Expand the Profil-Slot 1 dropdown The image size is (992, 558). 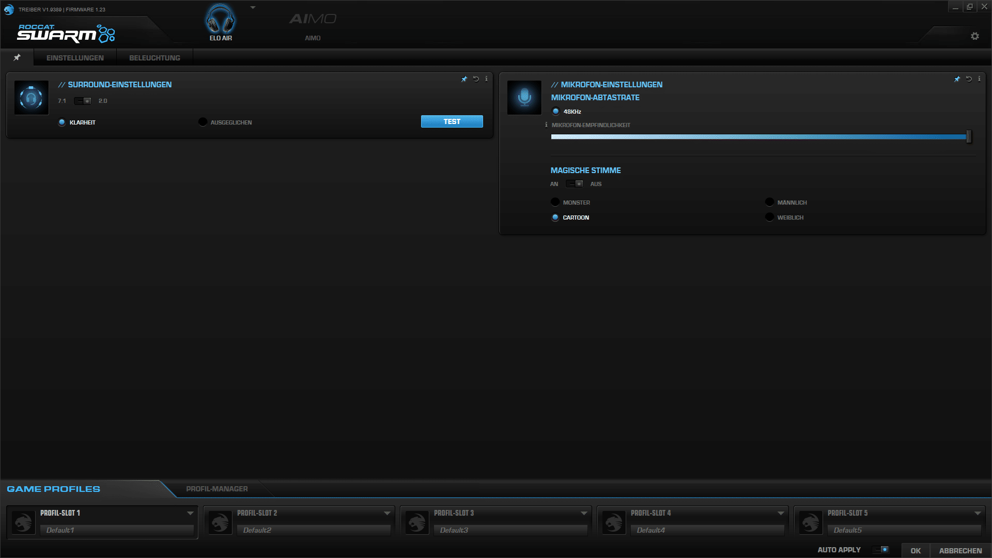point(190,513)
